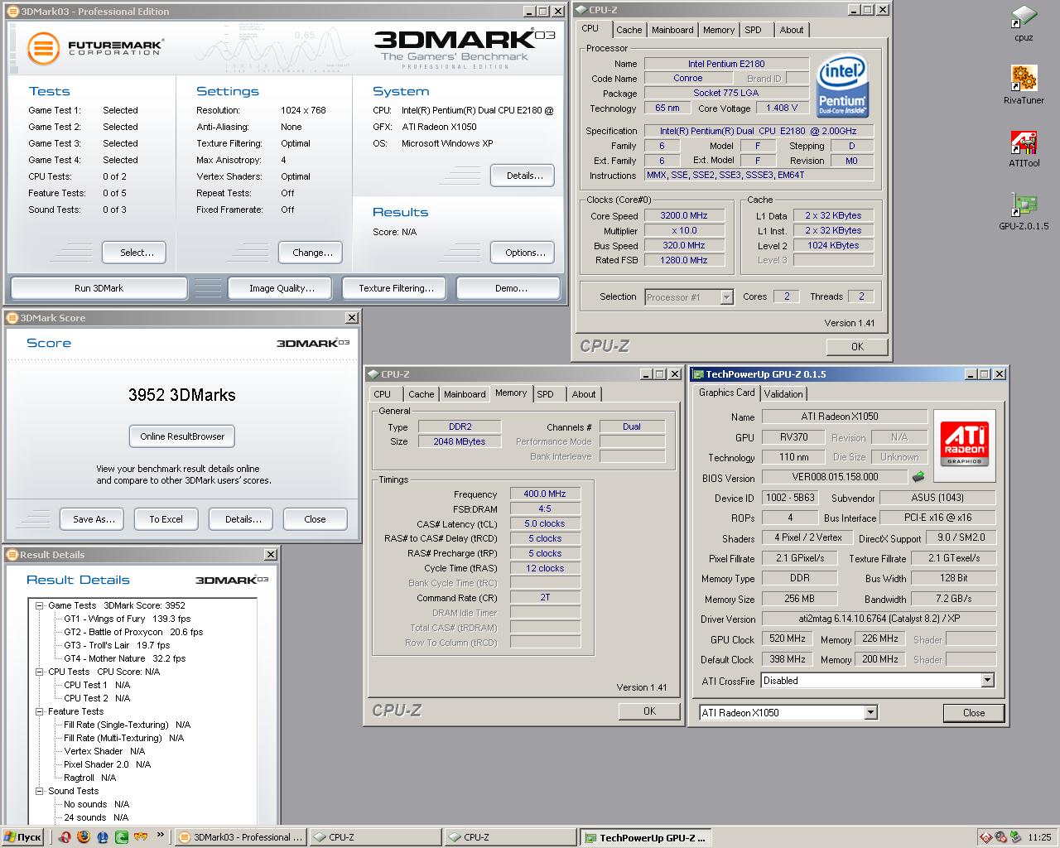Show more quick launch items chevron
Image resolution: width=1060 pixels, height=848 pixels.
160,836
